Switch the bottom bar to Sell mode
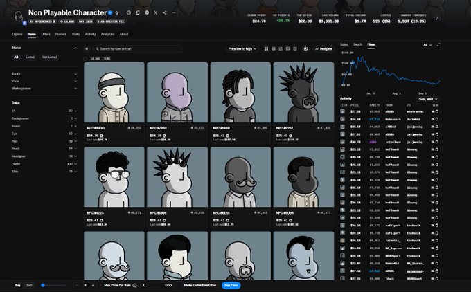The height and width of the screenshot is (292, 471). pos(29,285)
